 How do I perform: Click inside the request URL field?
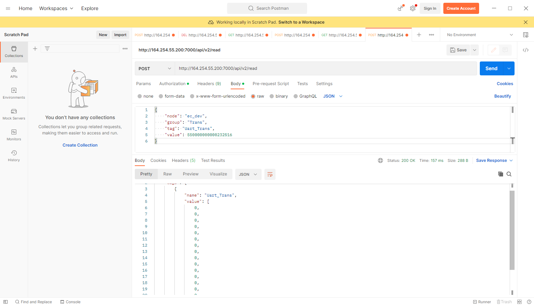coord(326,68)
